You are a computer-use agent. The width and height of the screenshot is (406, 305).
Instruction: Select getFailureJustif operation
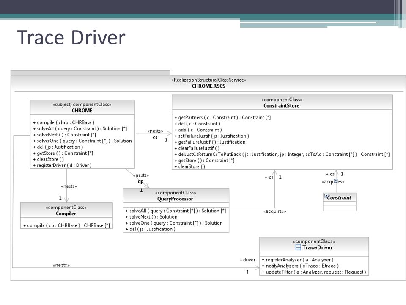pyautogui.click(x=210, y=142)
